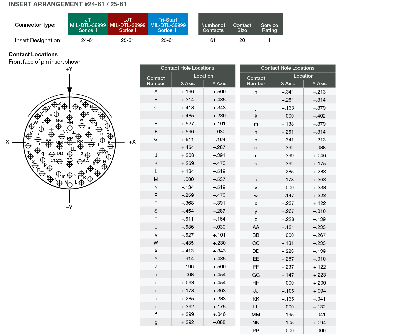
Task: Click the +Y axis label on the diagram
Action: click(69, 69)
